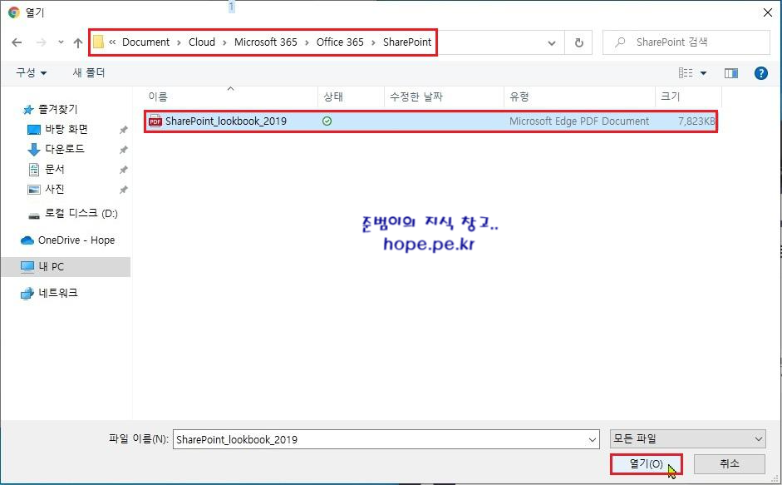Select the SharePoint_lookbook_2019 file
Viewport: 782px width, 485px height.
[x=431, y=121]
